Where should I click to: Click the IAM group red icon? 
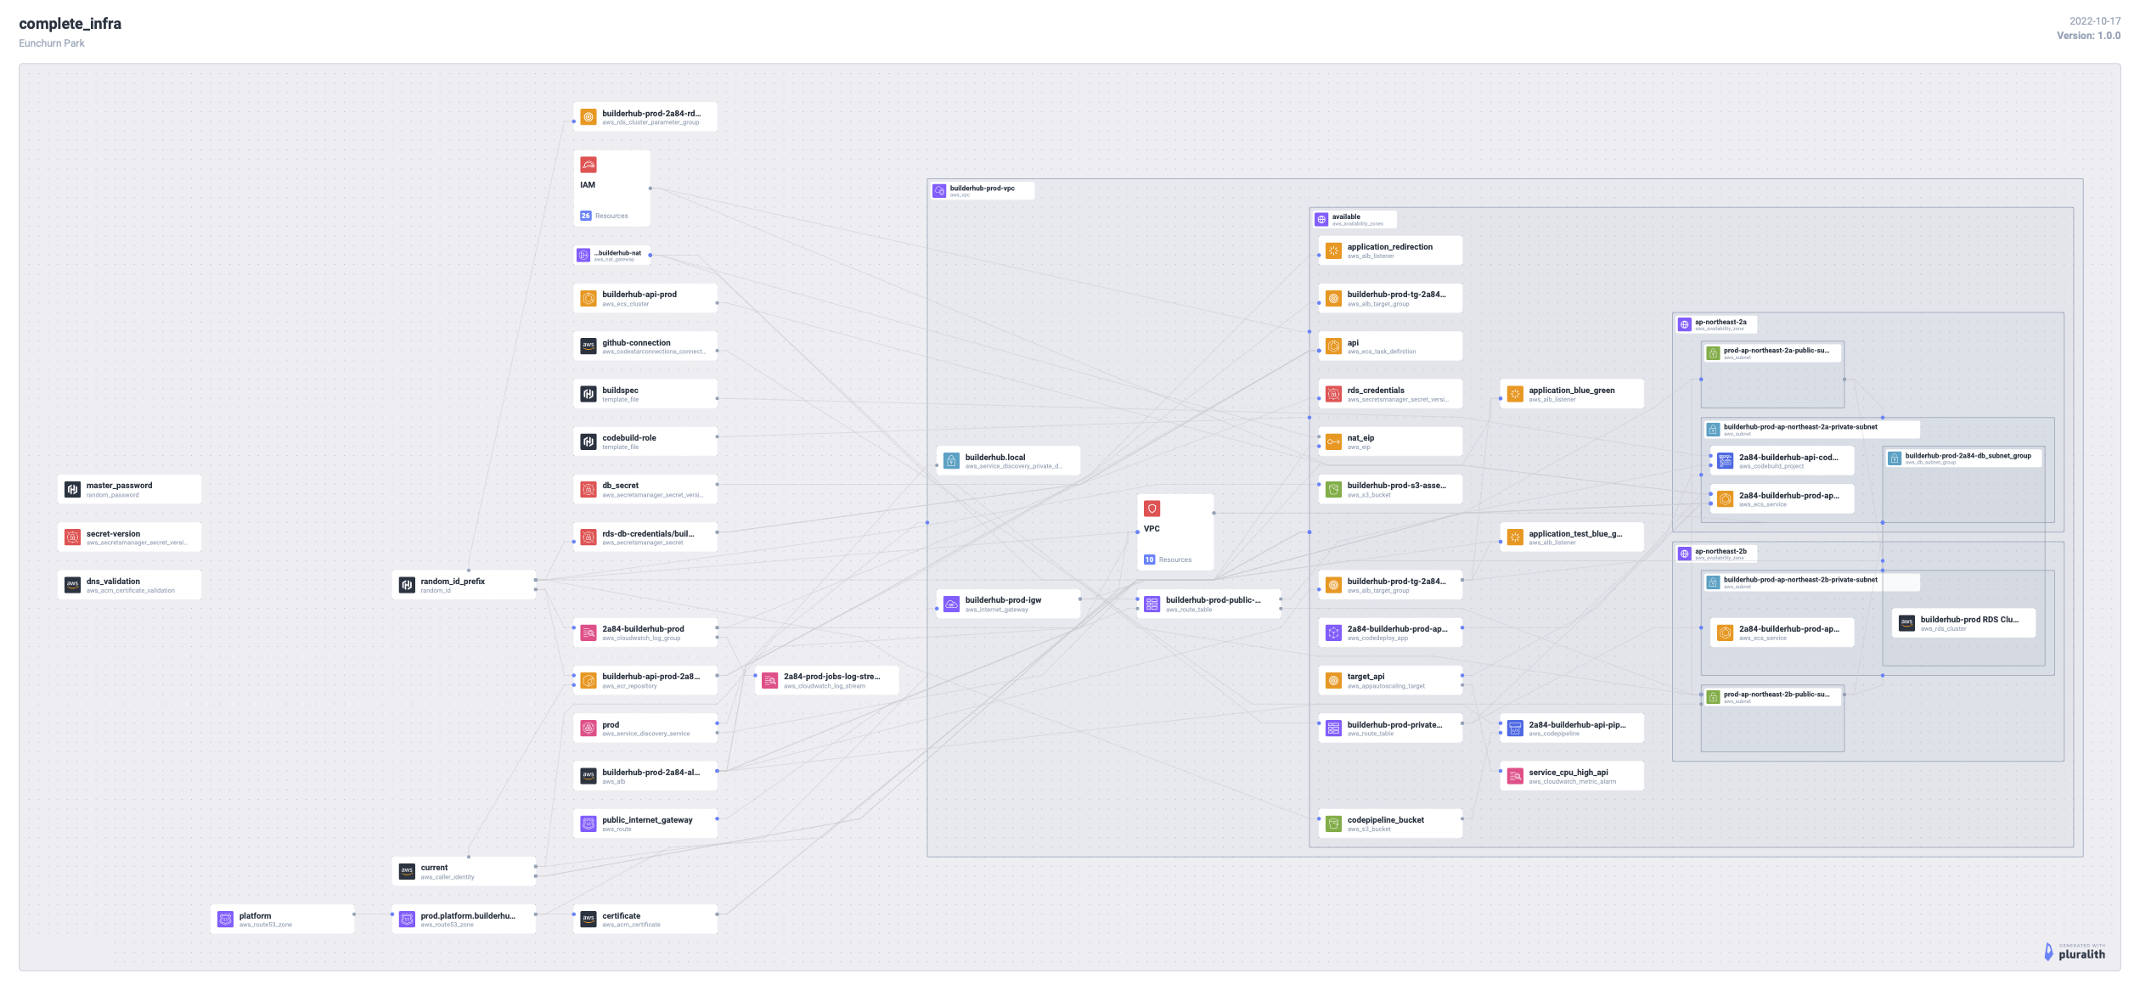(x=588, y=165)
